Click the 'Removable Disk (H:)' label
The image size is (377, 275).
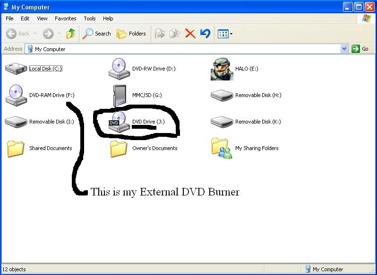258,95
